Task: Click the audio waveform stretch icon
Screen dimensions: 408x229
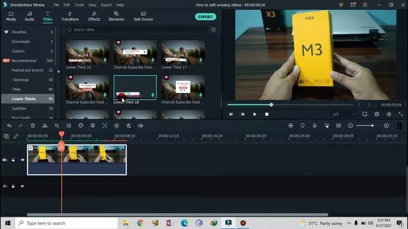Action: 140,126
